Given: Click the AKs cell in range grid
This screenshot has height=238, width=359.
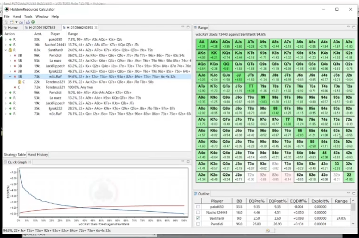Looking at the screenshot, I should (214, 44).
